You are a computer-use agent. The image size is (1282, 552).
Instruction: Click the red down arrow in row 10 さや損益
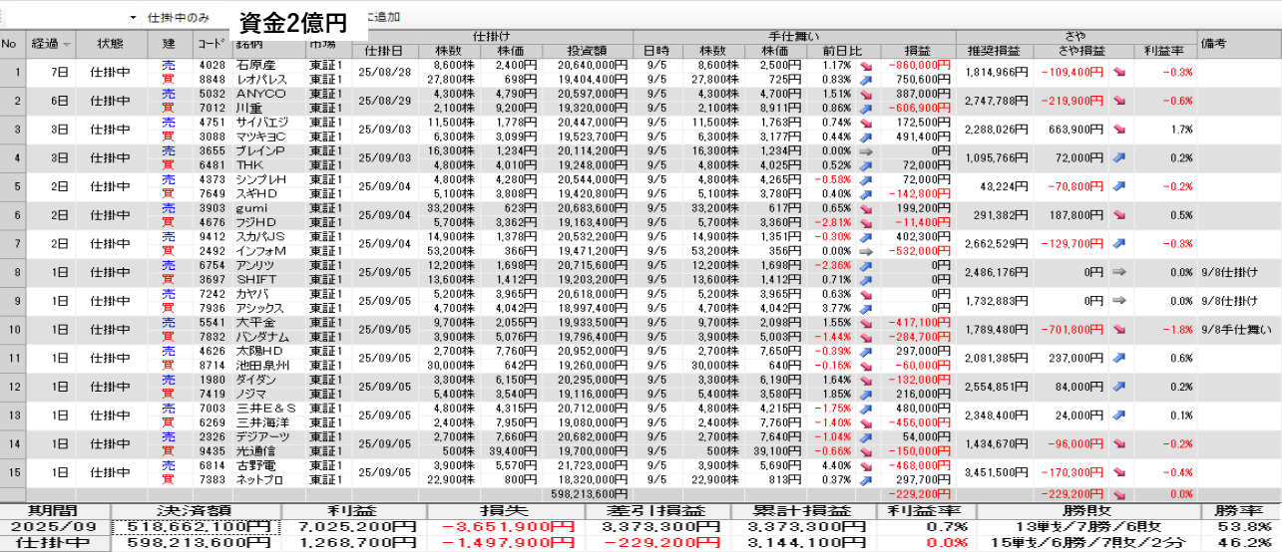(x=1119, y=329)
